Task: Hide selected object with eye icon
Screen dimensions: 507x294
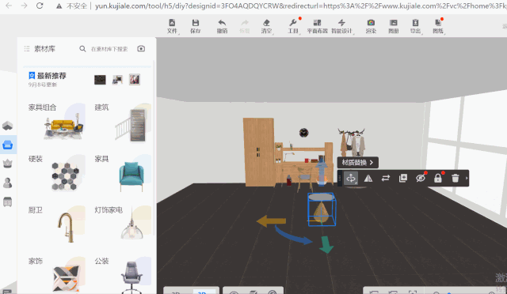Action: [421, 178]
